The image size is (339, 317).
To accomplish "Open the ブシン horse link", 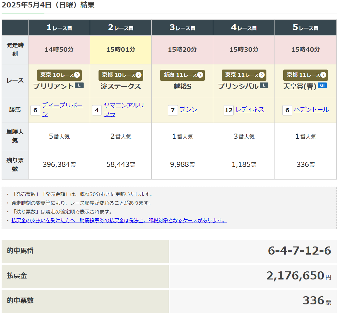I will point(188,110).
